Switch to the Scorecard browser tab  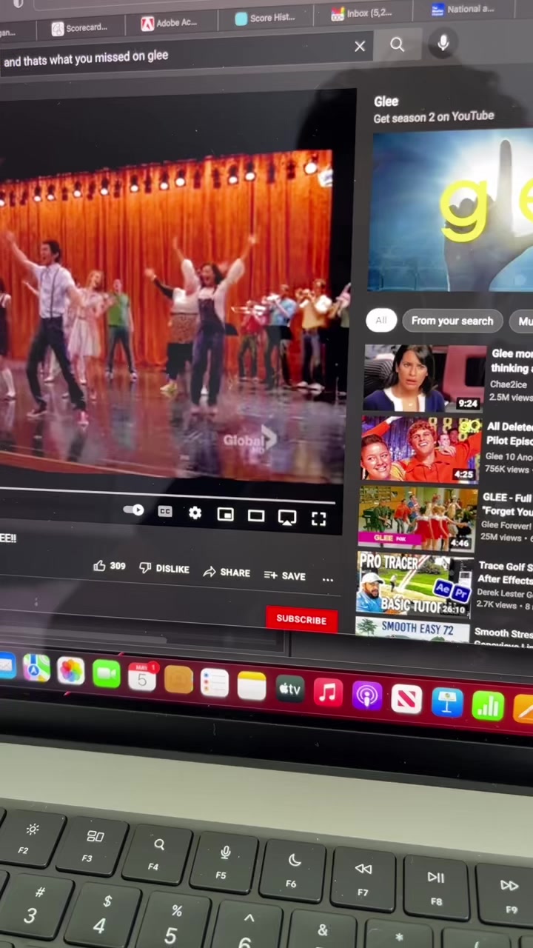(79, 28)
